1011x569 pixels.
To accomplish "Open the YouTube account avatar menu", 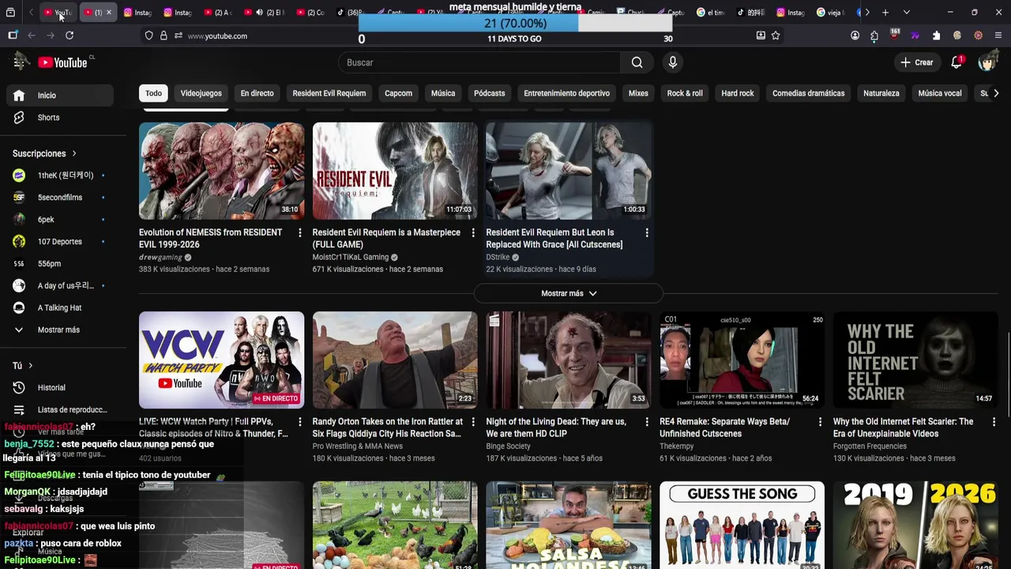I will point(987,62).
